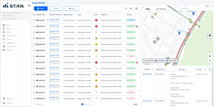This screenshot has width=214, height=107.
Task: Click the Close button in the toolbar
Action: coord(72,9)
